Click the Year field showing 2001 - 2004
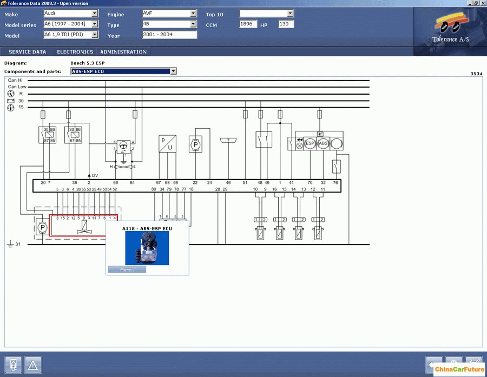Viewport: 487px width, 377px height. (169, 35)
